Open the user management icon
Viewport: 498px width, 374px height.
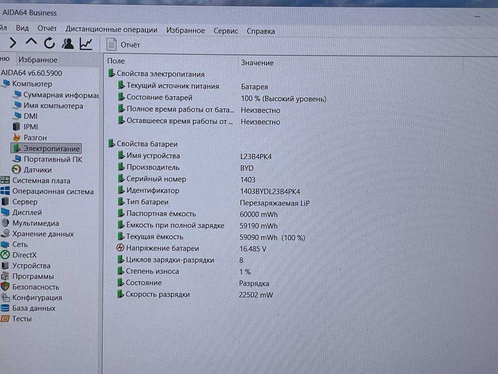(68, 44)
